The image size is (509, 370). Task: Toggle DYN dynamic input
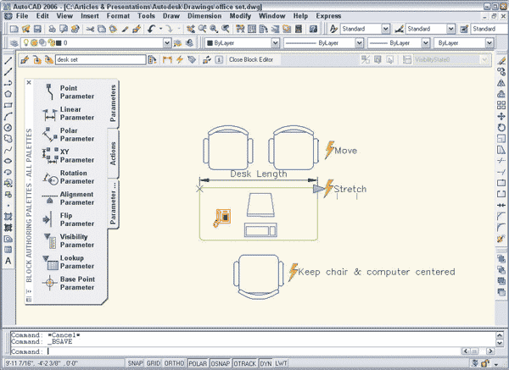tap(266, 363)
